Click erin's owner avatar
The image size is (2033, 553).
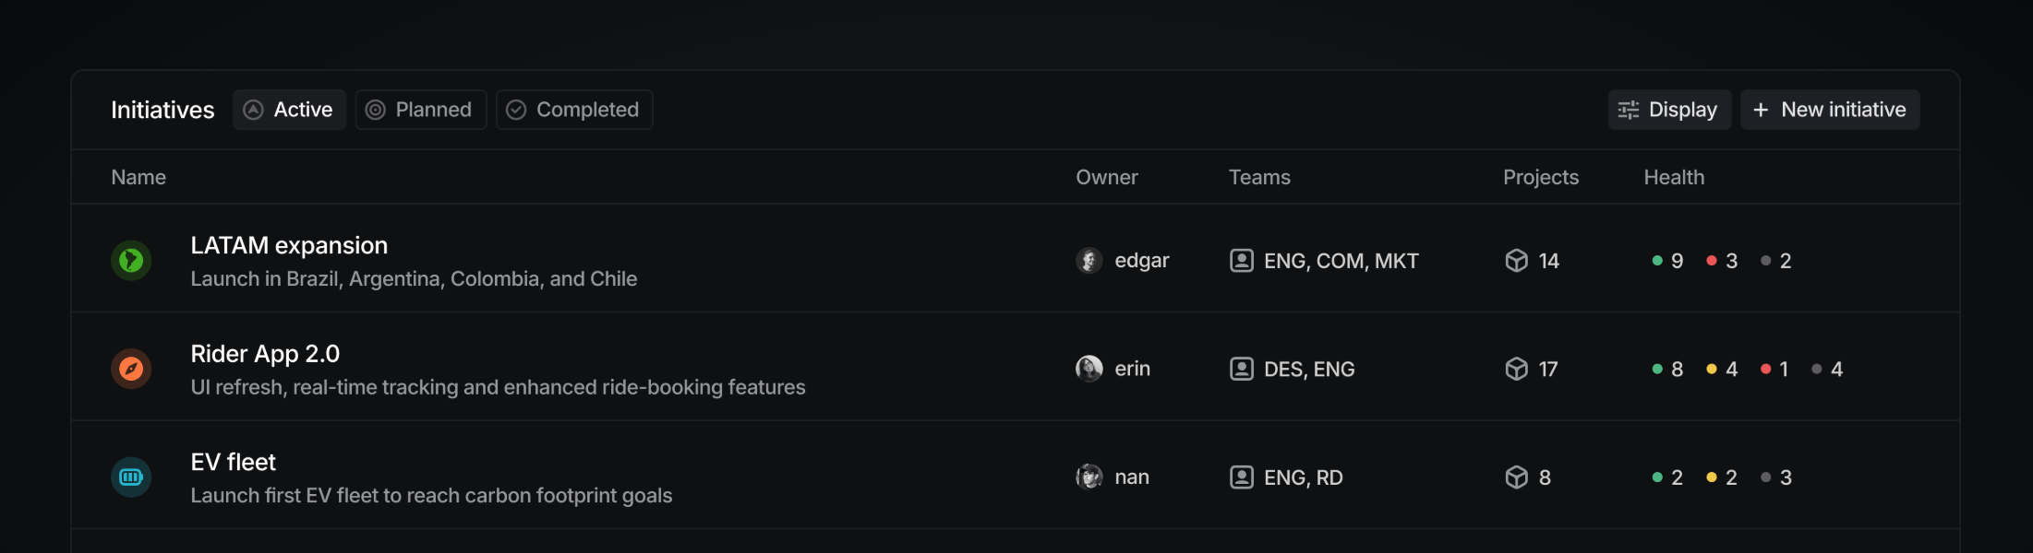pos(1089,369)
